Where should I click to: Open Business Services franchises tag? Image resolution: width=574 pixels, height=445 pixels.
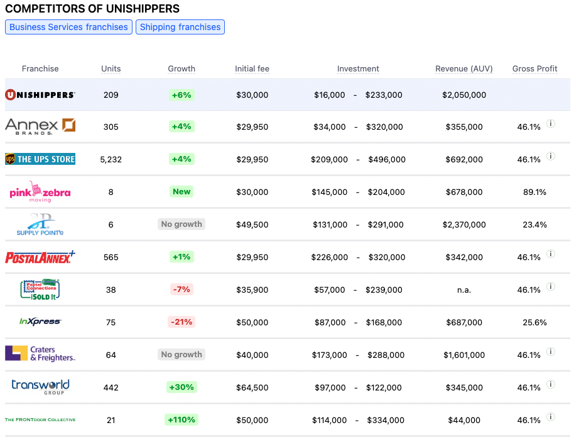click(68, 27)
